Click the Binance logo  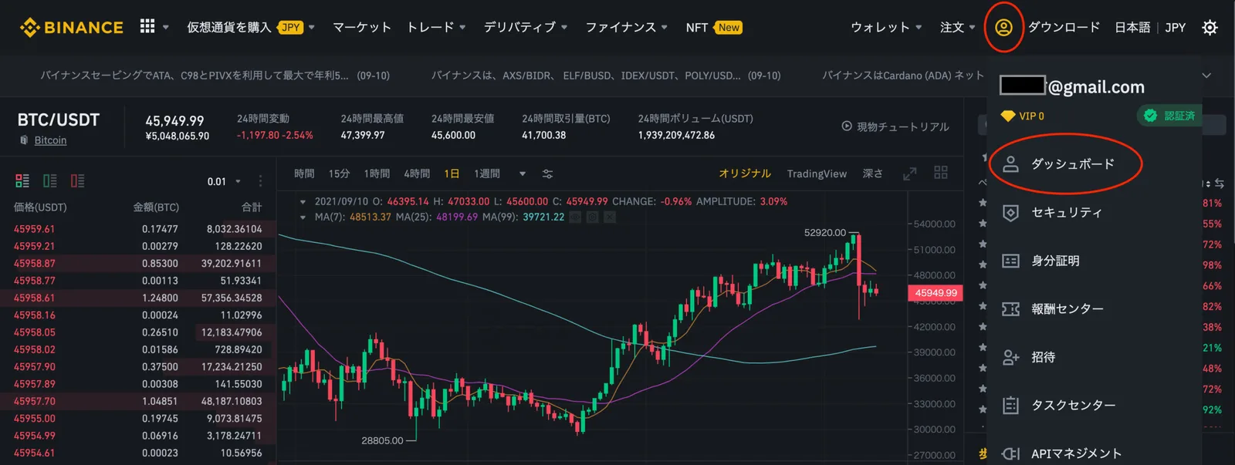click(x=71, y=28)
